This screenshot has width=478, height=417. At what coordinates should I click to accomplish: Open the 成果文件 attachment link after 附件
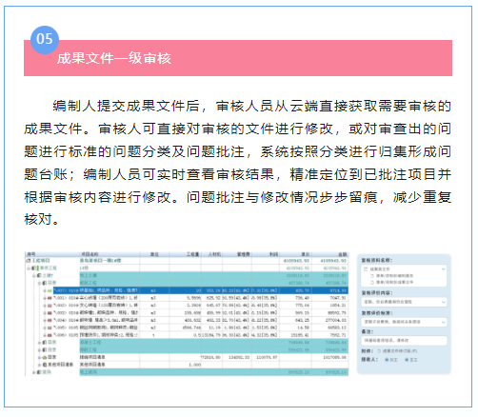click(400, 351)
